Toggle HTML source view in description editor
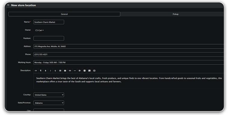This screenshot has width=231, height=115. pyautogui.click(x=36, y=71)
